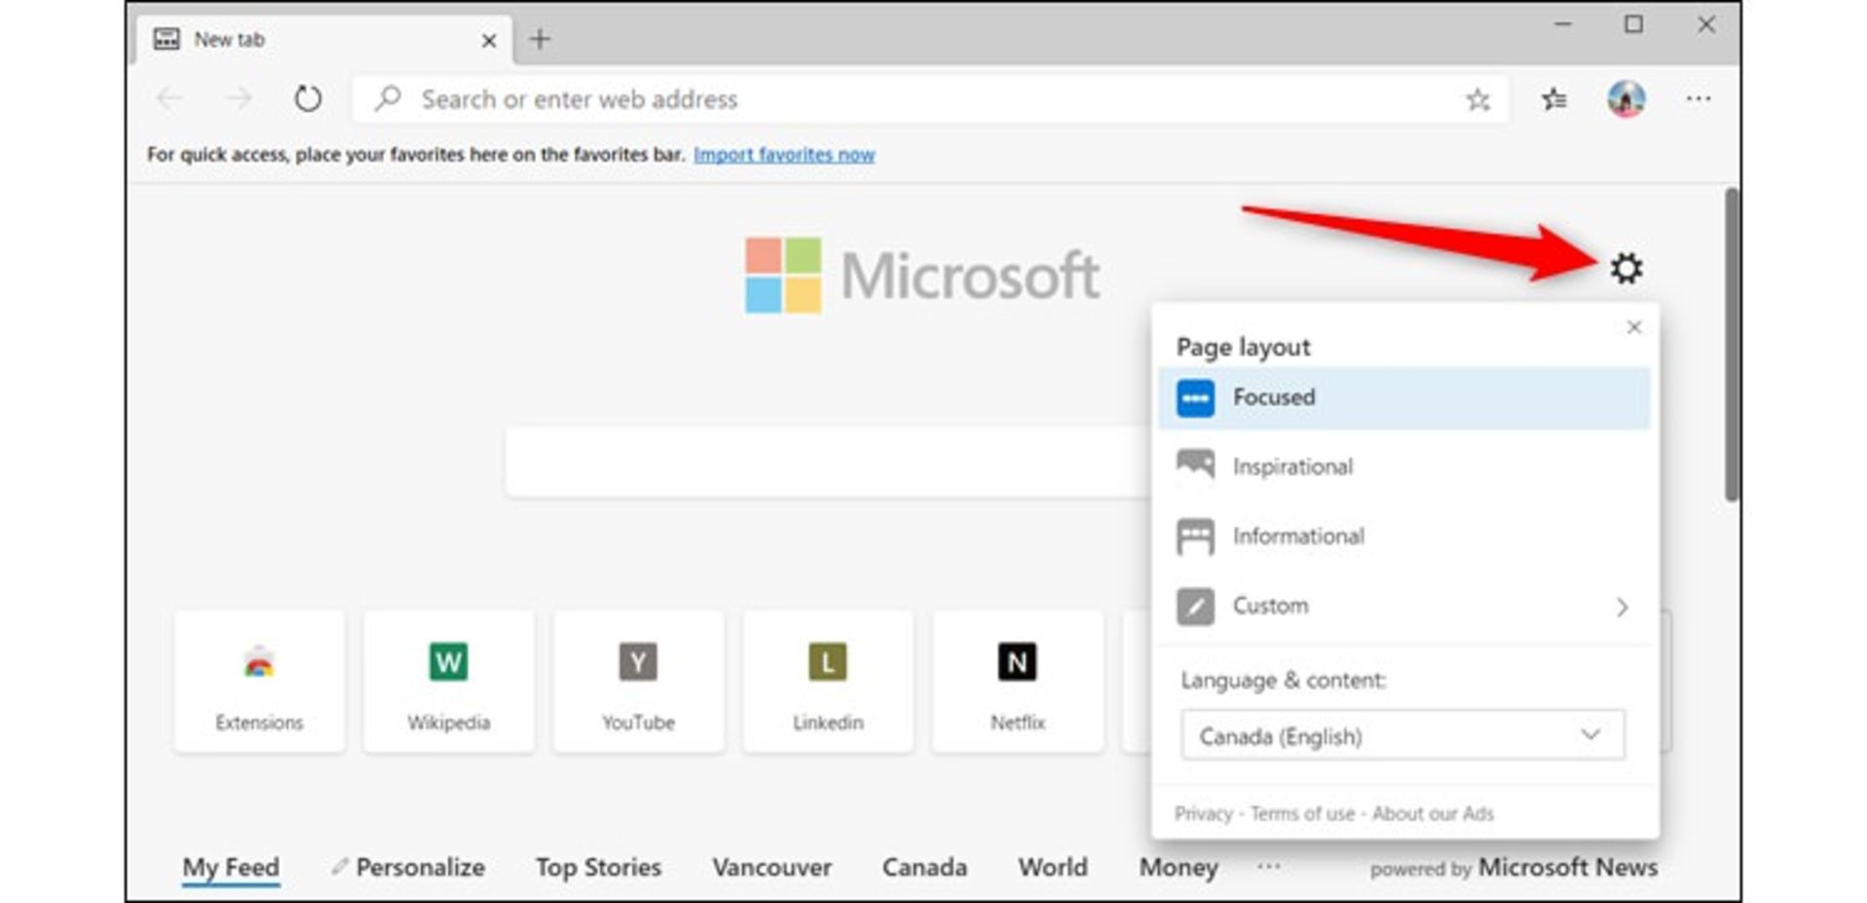The image size is (1867, 903).
Task: Go forward with the forward arrow
Action: click(238, 98)
